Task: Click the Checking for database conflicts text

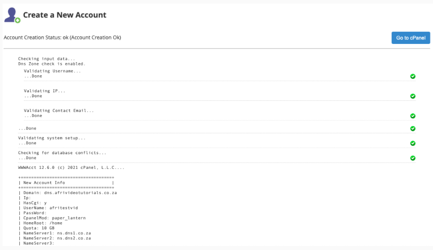Action: (62, 153)
